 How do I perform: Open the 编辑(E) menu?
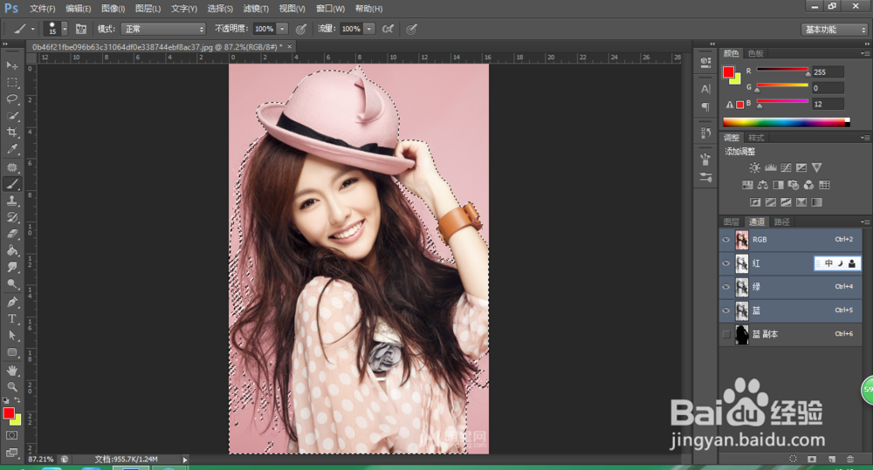coord(78,9)
